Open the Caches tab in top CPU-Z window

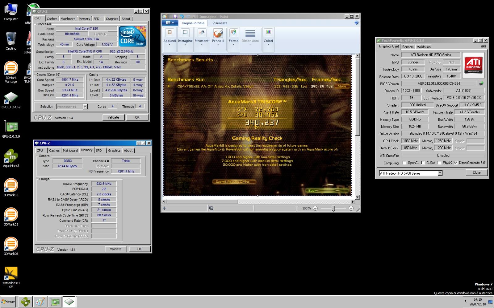point(52,19)
